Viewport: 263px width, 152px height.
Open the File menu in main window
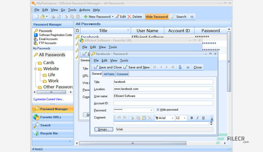(37, 10)
